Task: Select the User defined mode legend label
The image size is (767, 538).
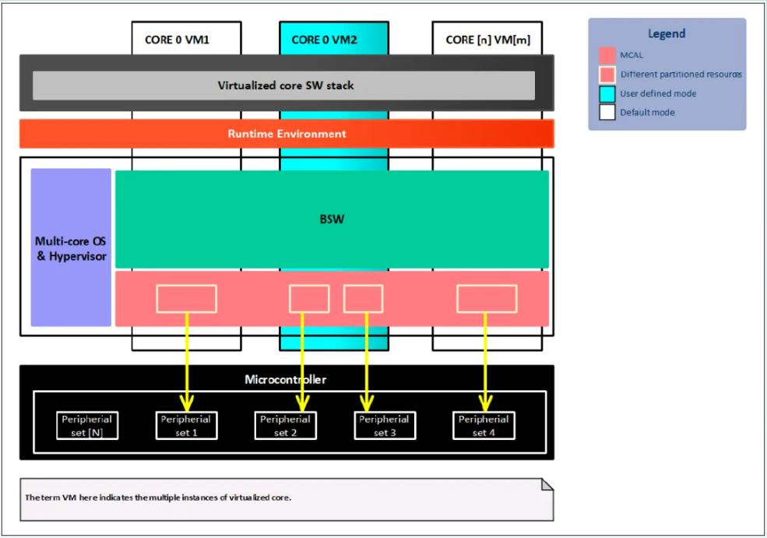Action: (658, 93)
